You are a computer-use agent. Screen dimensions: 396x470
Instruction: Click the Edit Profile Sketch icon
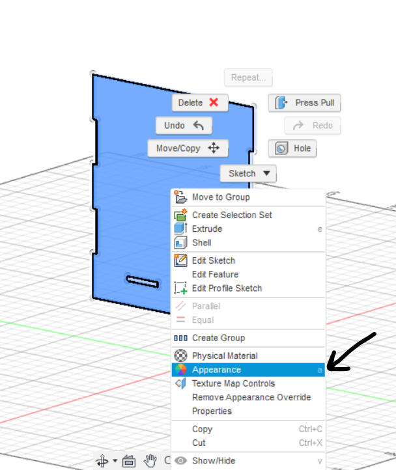pyautogui.click(x=180, y=288)
